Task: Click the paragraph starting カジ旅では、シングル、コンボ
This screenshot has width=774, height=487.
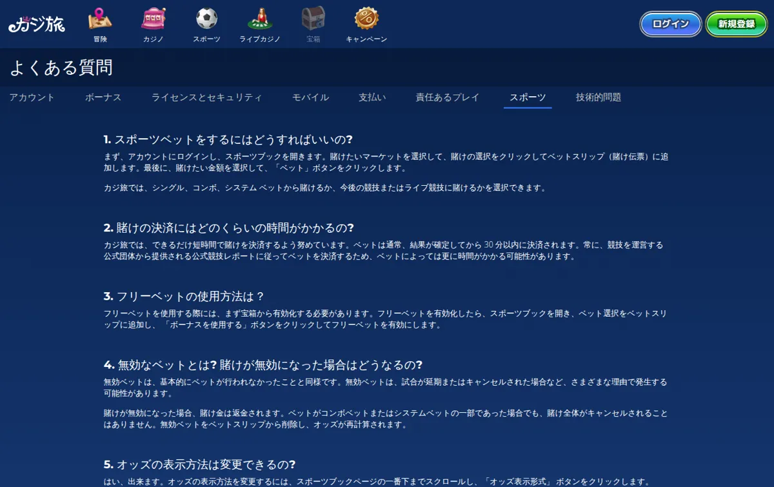Action: [325, 188]
